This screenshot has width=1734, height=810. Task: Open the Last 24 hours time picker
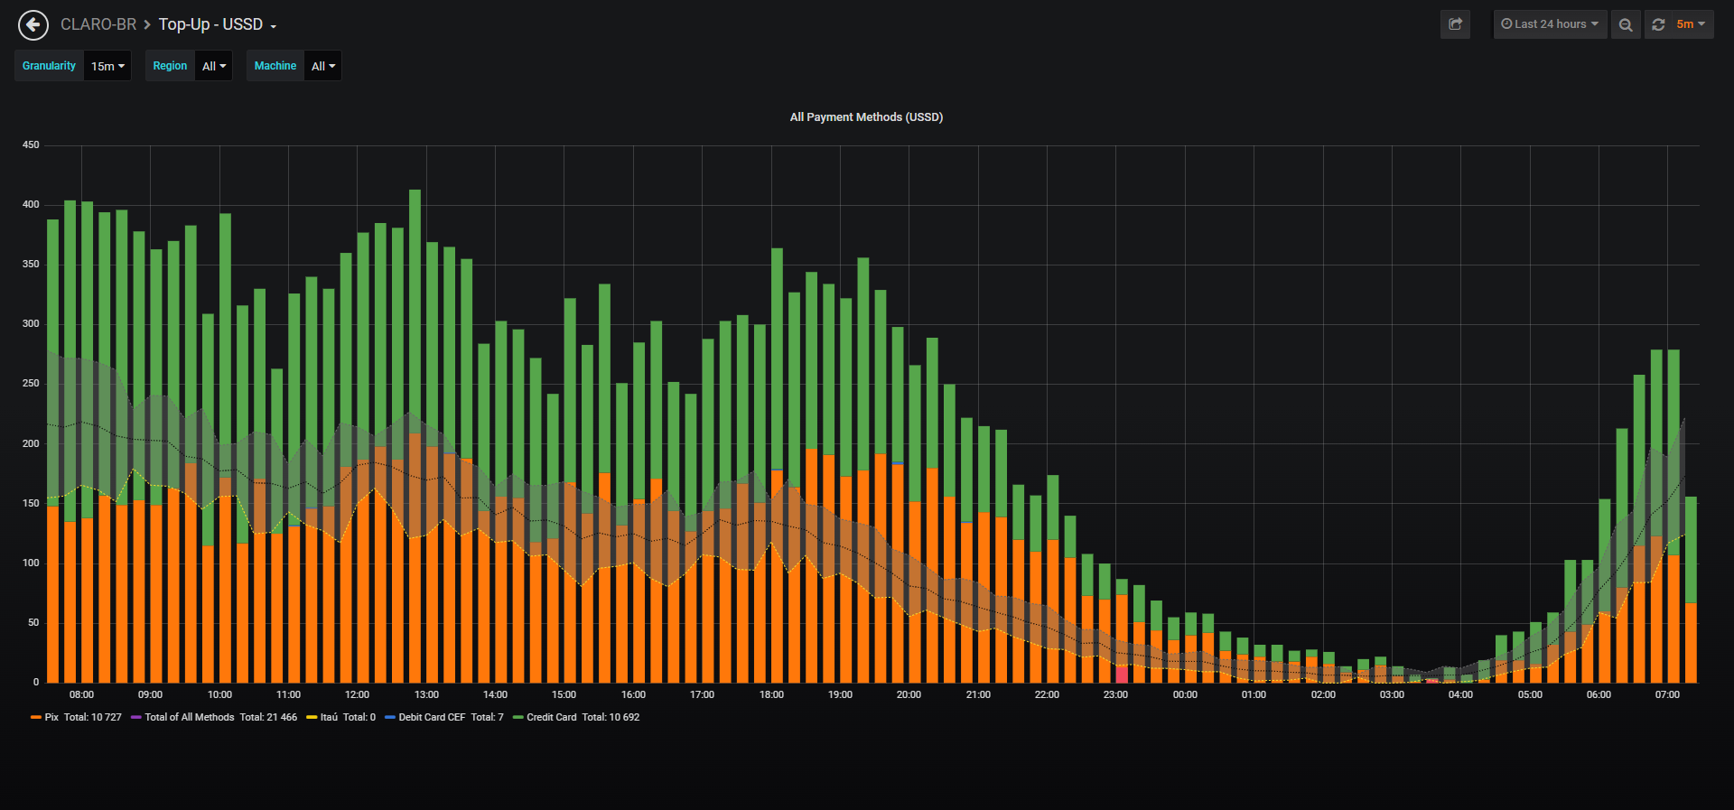click(1550, 24)
